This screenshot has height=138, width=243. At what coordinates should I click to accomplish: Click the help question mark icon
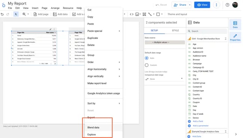pyautogui.click(x=227, y=5)
